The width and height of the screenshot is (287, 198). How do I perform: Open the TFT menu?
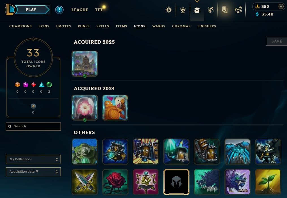[99, 10]
